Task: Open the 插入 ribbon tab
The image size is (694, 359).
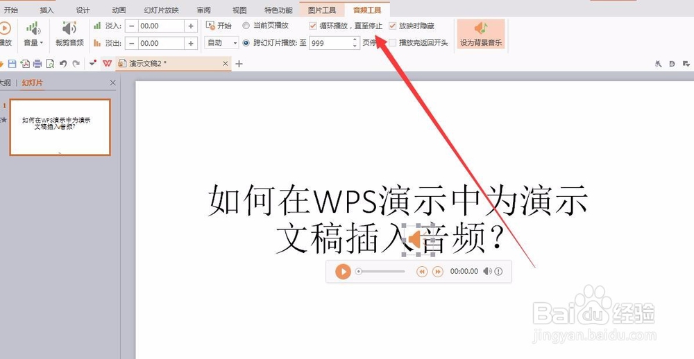Action: click(x=46, y=10)
